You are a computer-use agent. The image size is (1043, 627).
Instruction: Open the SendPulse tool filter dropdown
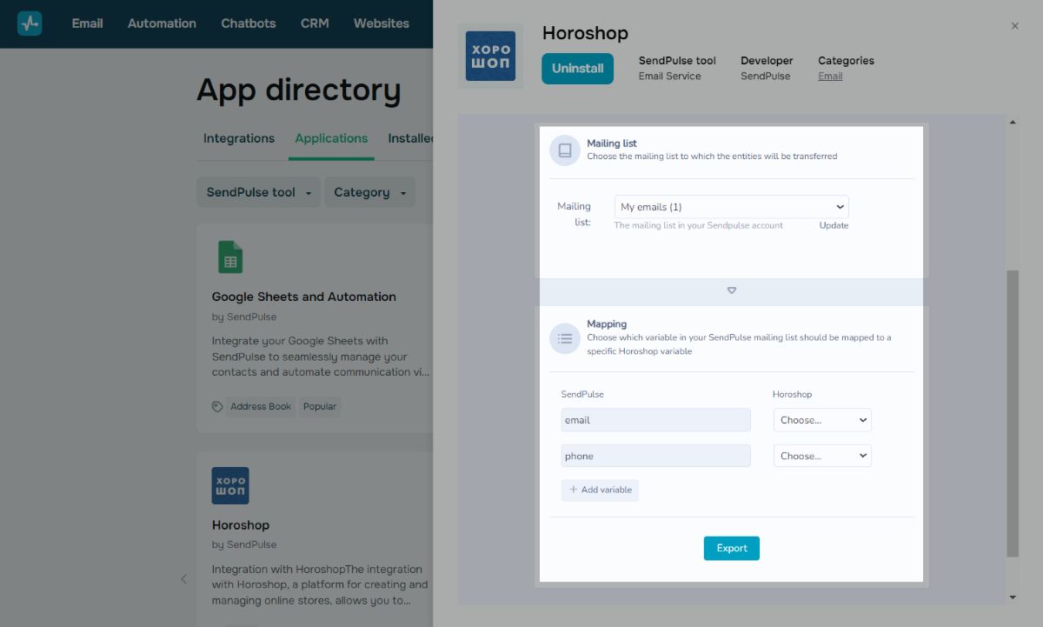pyautogui.click(x=259, y=192)
